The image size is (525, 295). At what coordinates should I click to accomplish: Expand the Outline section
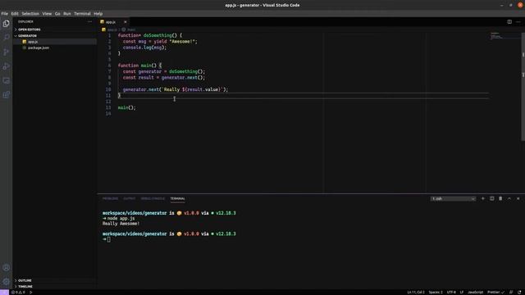pyautogui.click(x=55, y=280)
